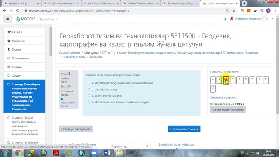The image size is (279, 157).
Task: Open Adobe Acrobat from the taskbar
Action: pyautogui.click(x=56, y=153)
